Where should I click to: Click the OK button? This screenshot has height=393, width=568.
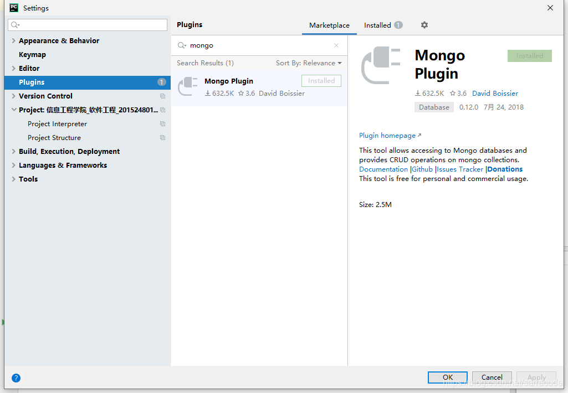(448, 377)
